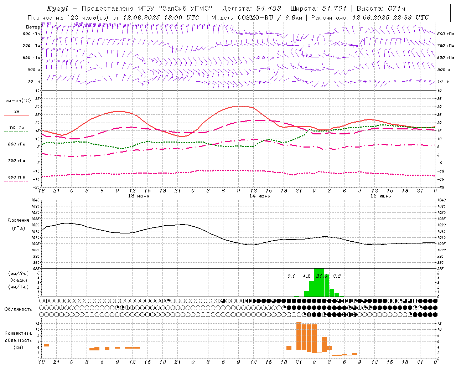
Task: Click the "Облачность" cloud cover label
Action: (18, 309)
